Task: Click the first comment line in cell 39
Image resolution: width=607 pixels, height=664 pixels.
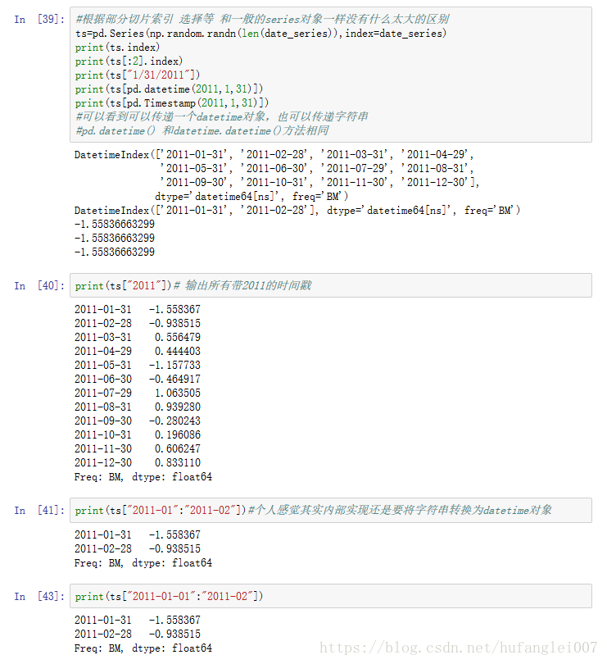Action: click(262, 20)
